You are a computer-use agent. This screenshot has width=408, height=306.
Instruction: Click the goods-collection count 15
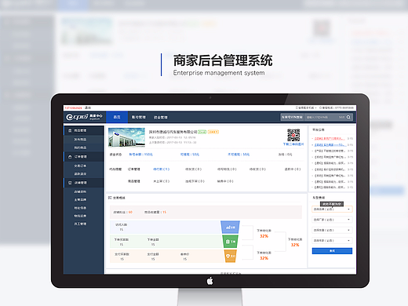click(x=164, y=212)
